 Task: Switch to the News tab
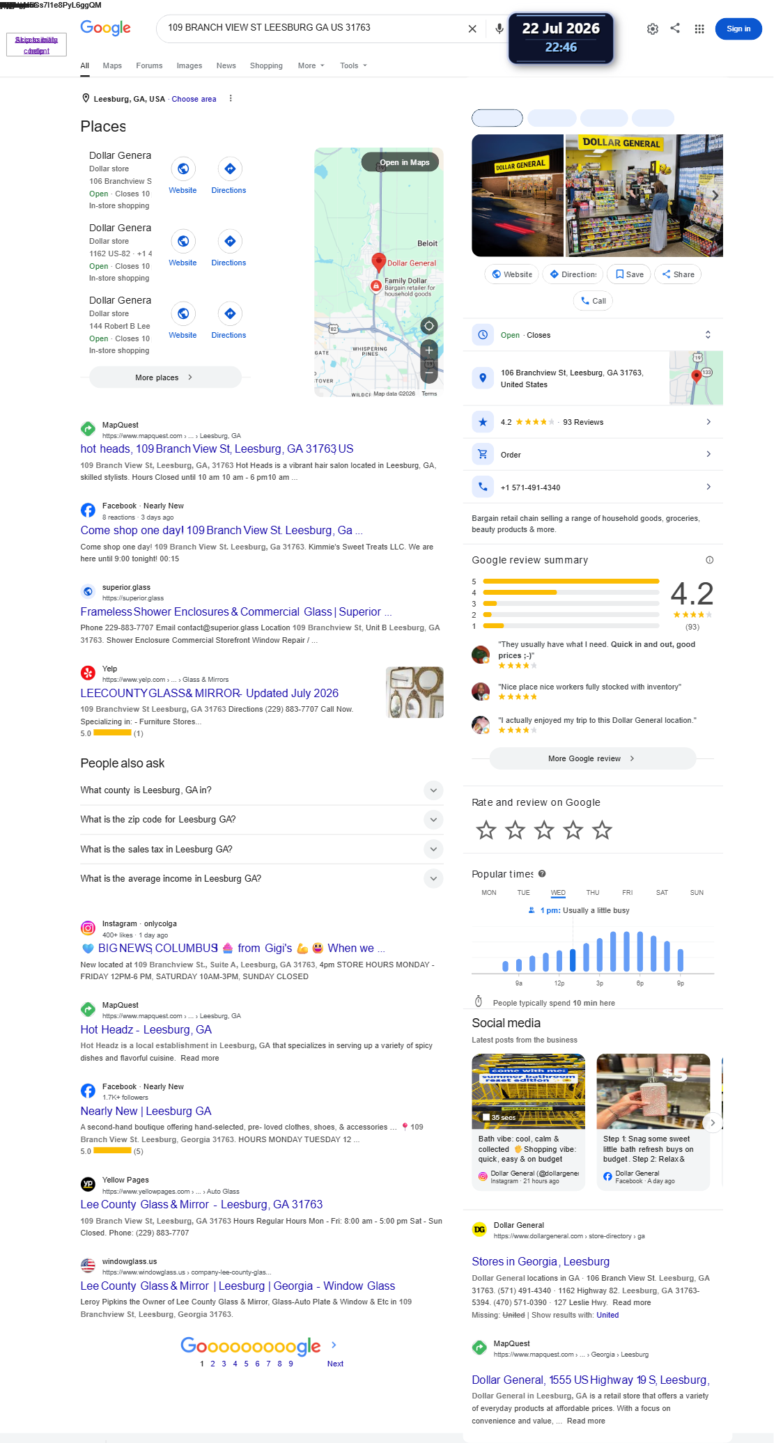226,65
